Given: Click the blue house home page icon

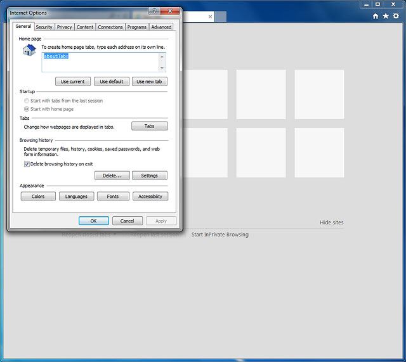Looking at the screenshot, I should [x=29, y=50].
